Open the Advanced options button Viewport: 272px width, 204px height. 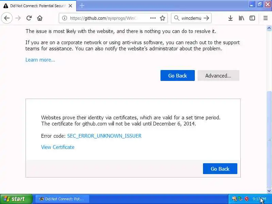click(x=218, y=75)
